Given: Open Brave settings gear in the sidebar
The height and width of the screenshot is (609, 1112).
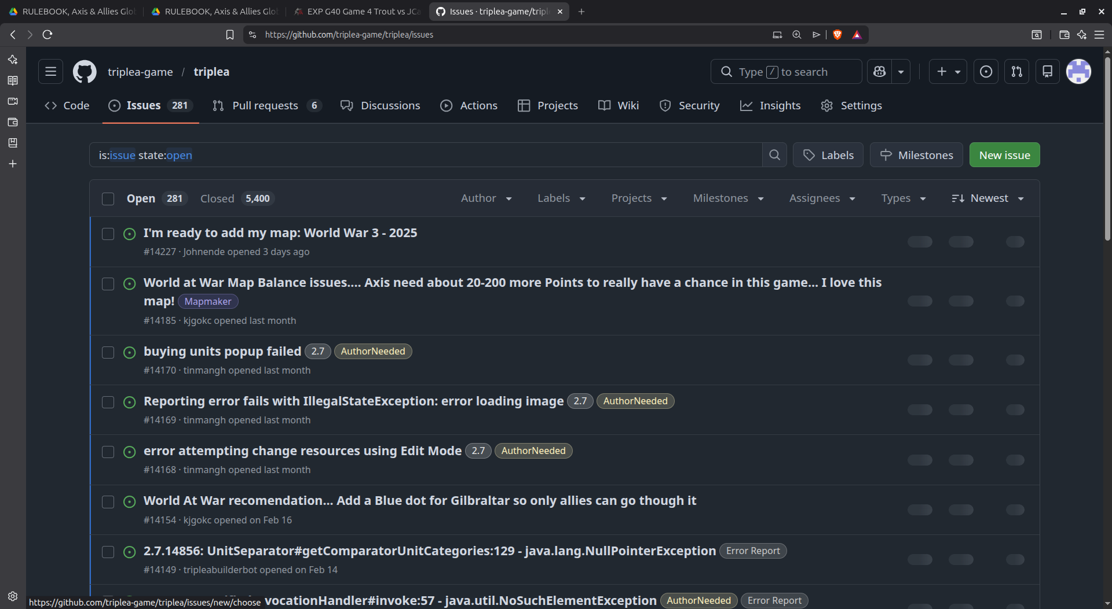Looking at the screenshot, I should [x=13, y=596].
